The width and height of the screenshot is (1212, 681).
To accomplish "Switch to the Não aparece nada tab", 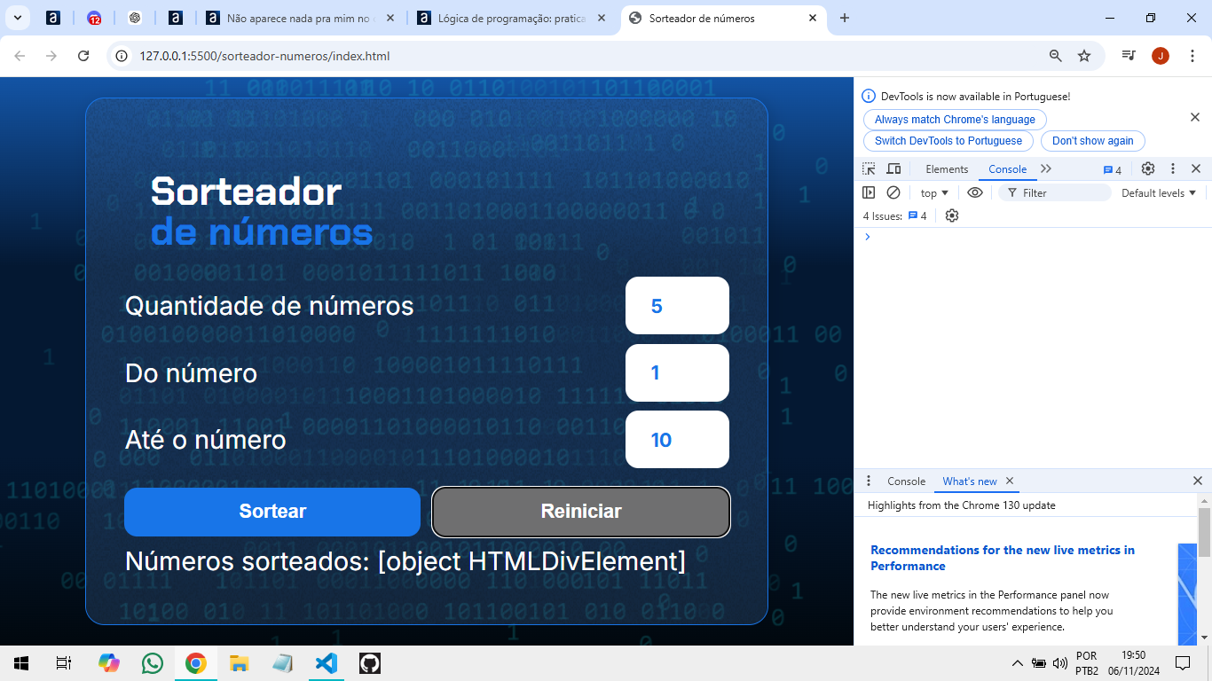I will coord(300,18).
